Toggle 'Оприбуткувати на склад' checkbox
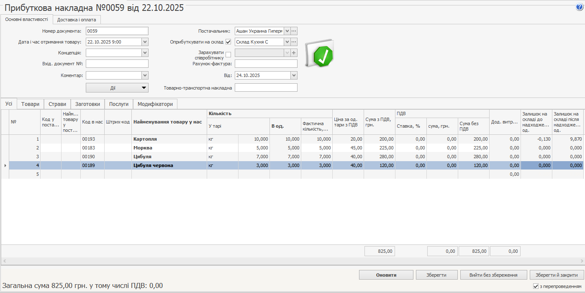This screenshot has width=585, height=293. (x=228, y=42)
